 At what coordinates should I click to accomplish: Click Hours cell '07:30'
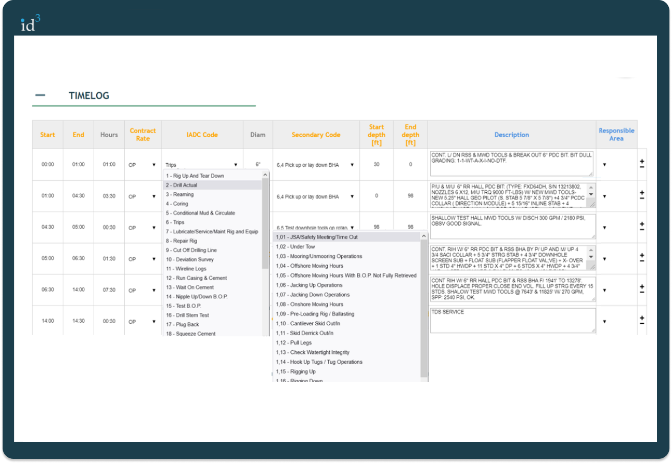click(x=109, y=290)
